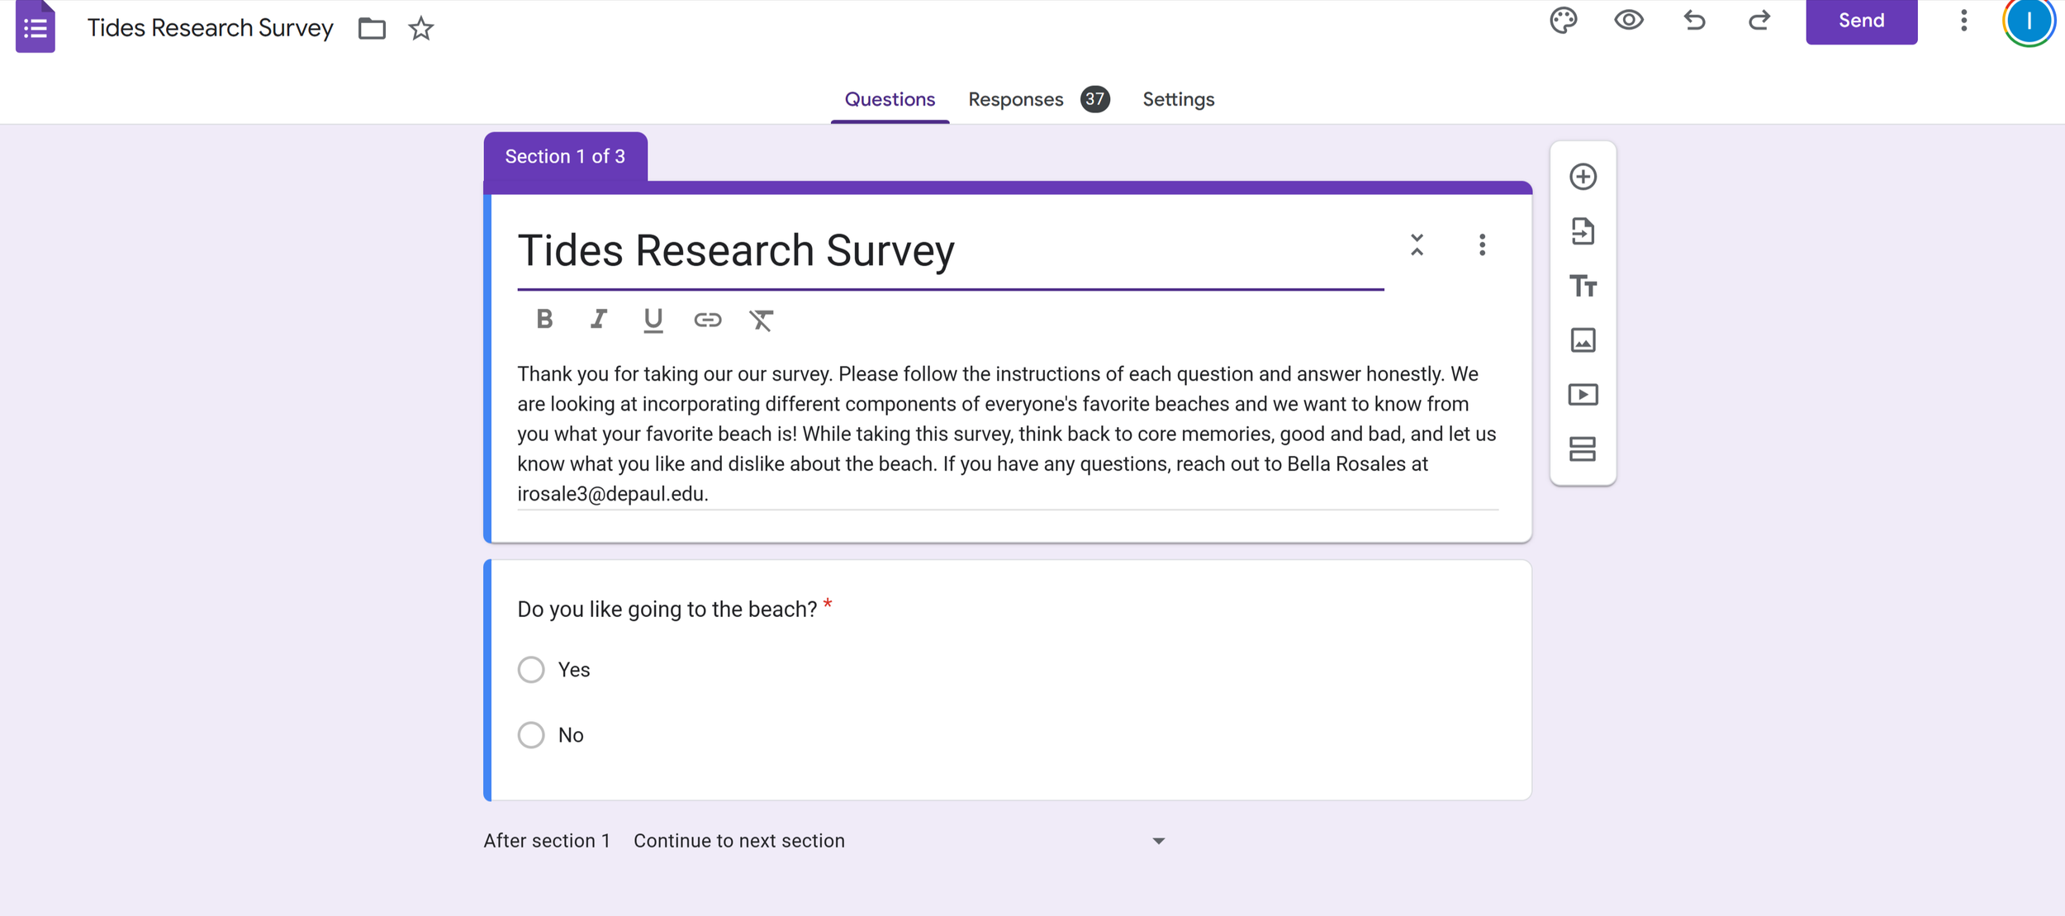The image size is (2065, 916).
Task: Click the Add video icon
Action: point(1583,395)
